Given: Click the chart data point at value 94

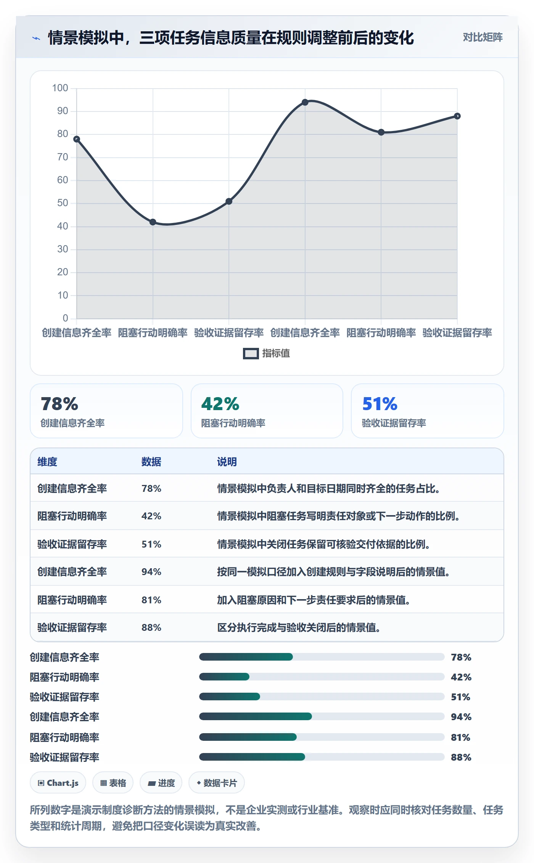Looking at the screenshot, I should 305,102.
